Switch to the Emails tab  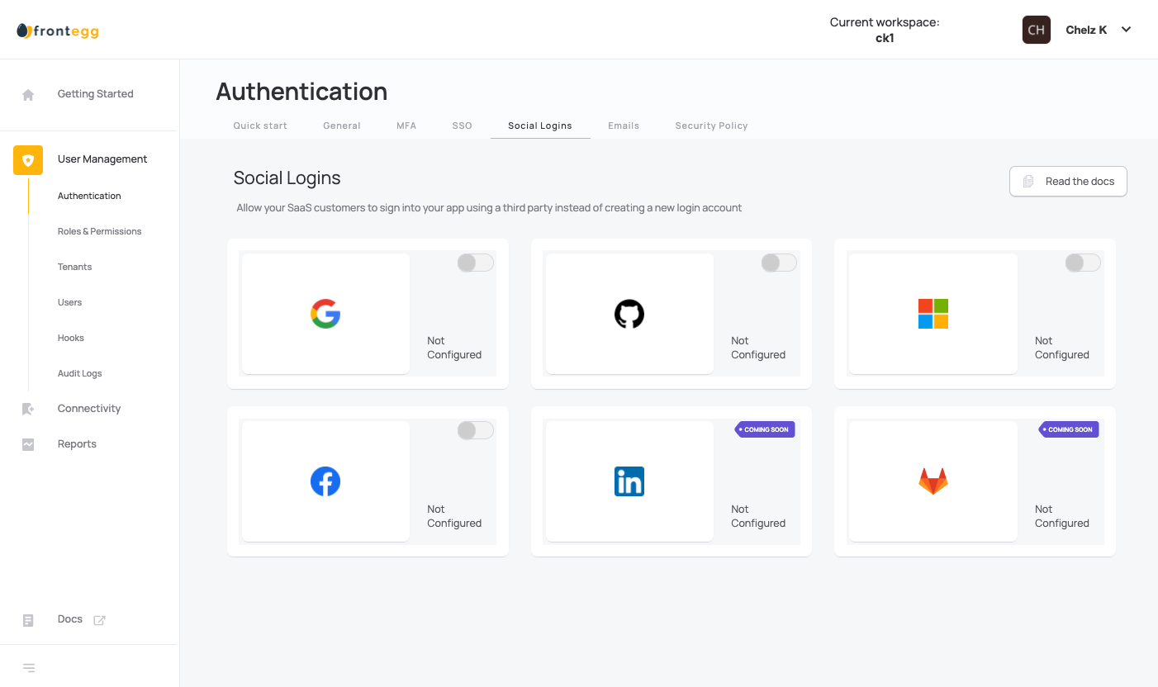pyautogui.click(x=624, y=126)
